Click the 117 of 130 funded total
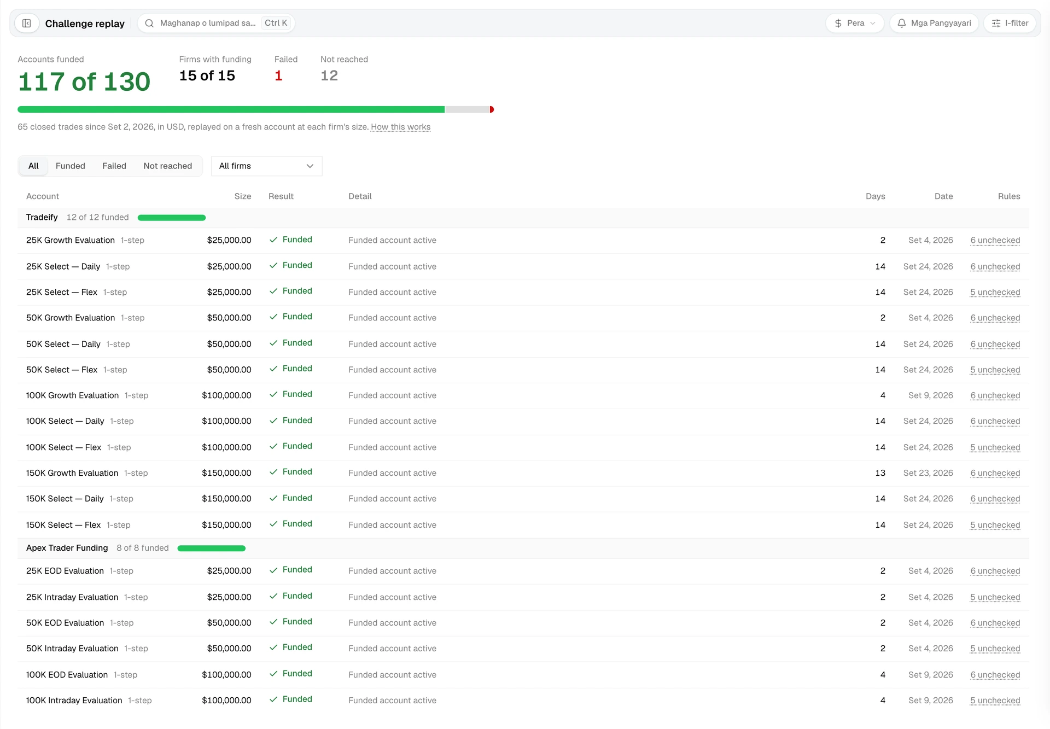The image size is (1050, 729). (84, 82)
